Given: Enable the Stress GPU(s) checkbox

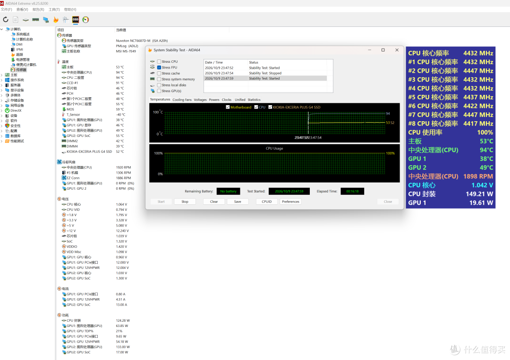Looking at the screenshot, I should point(159,91).
